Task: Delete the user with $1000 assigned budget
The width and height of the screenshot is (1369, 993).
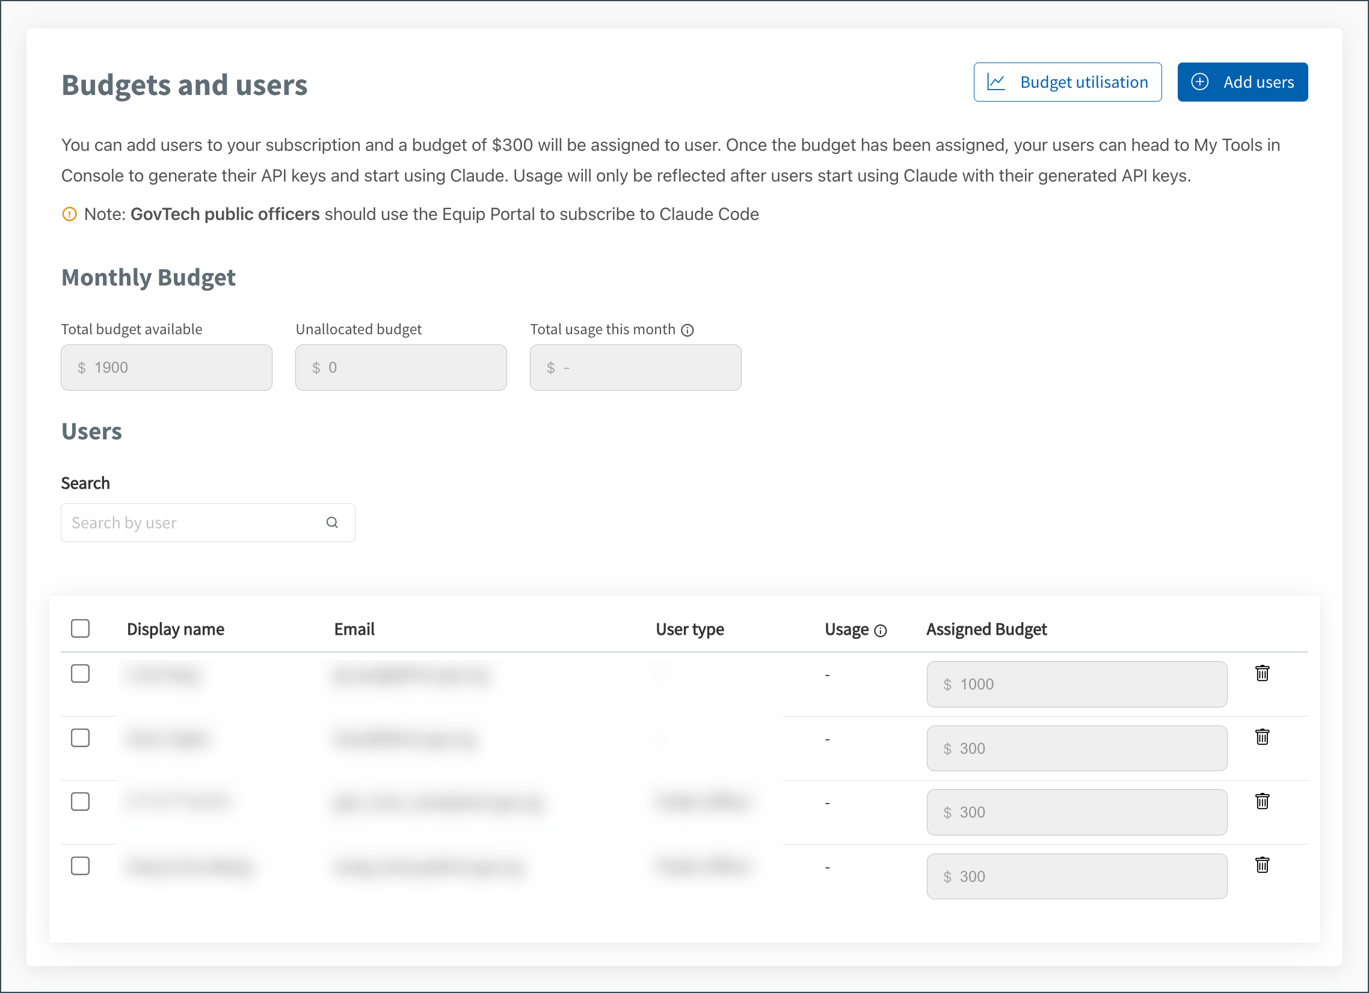Action: pyautogui.click(x=1262, y=673)
